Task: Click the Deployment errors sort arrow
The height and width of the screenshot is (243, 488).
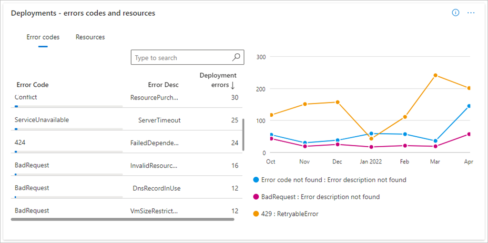Action: click(x=233, y=85)
